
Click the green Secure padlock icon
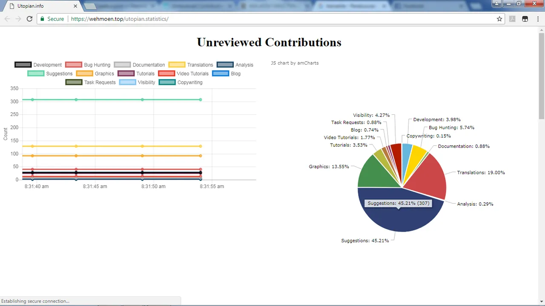tap(42, 19)
